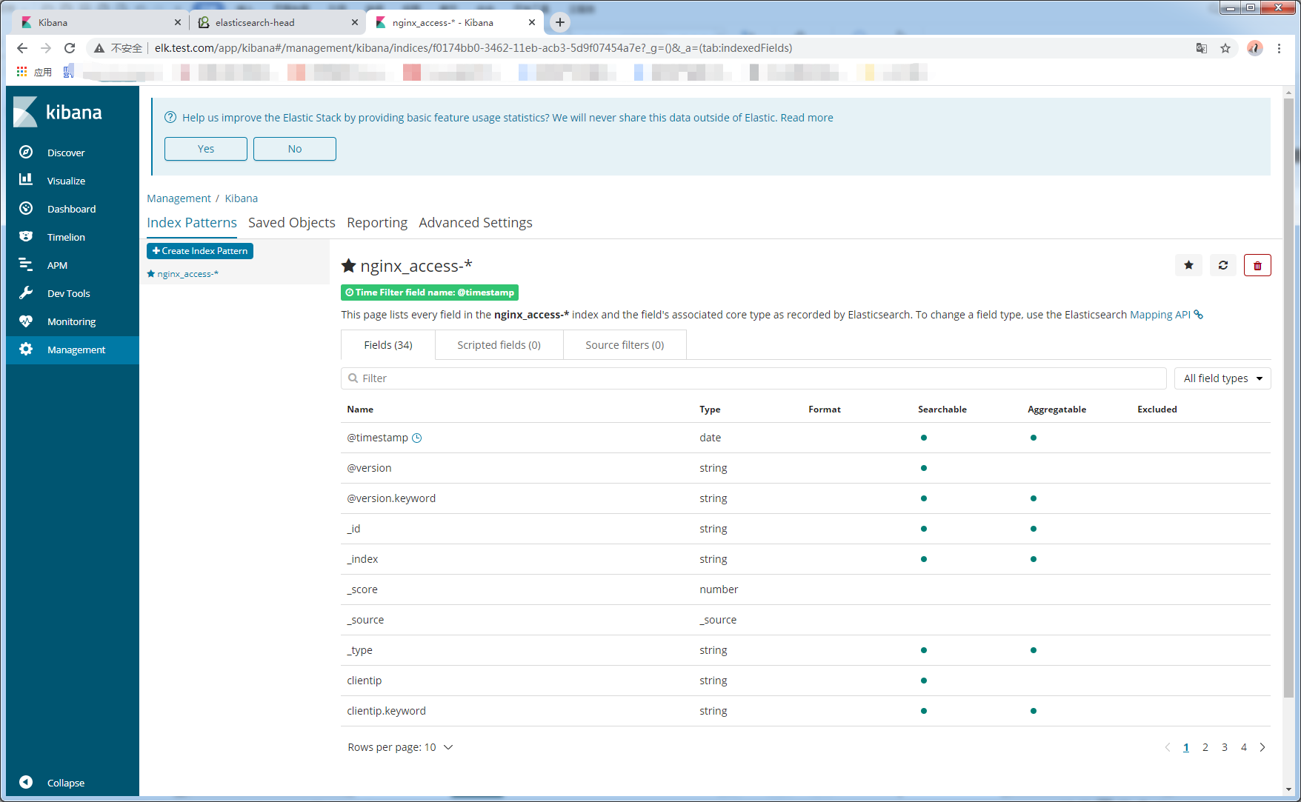Open APM in the sidebar
1301x802 pixels.
coord(57,265)
